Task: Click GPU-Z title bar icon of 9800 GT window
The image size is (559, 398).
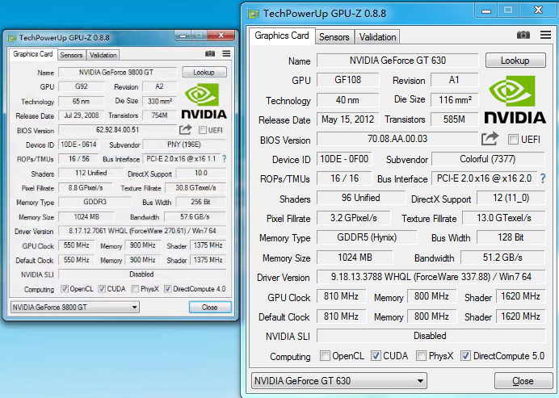Action: (x=12, y=38)
